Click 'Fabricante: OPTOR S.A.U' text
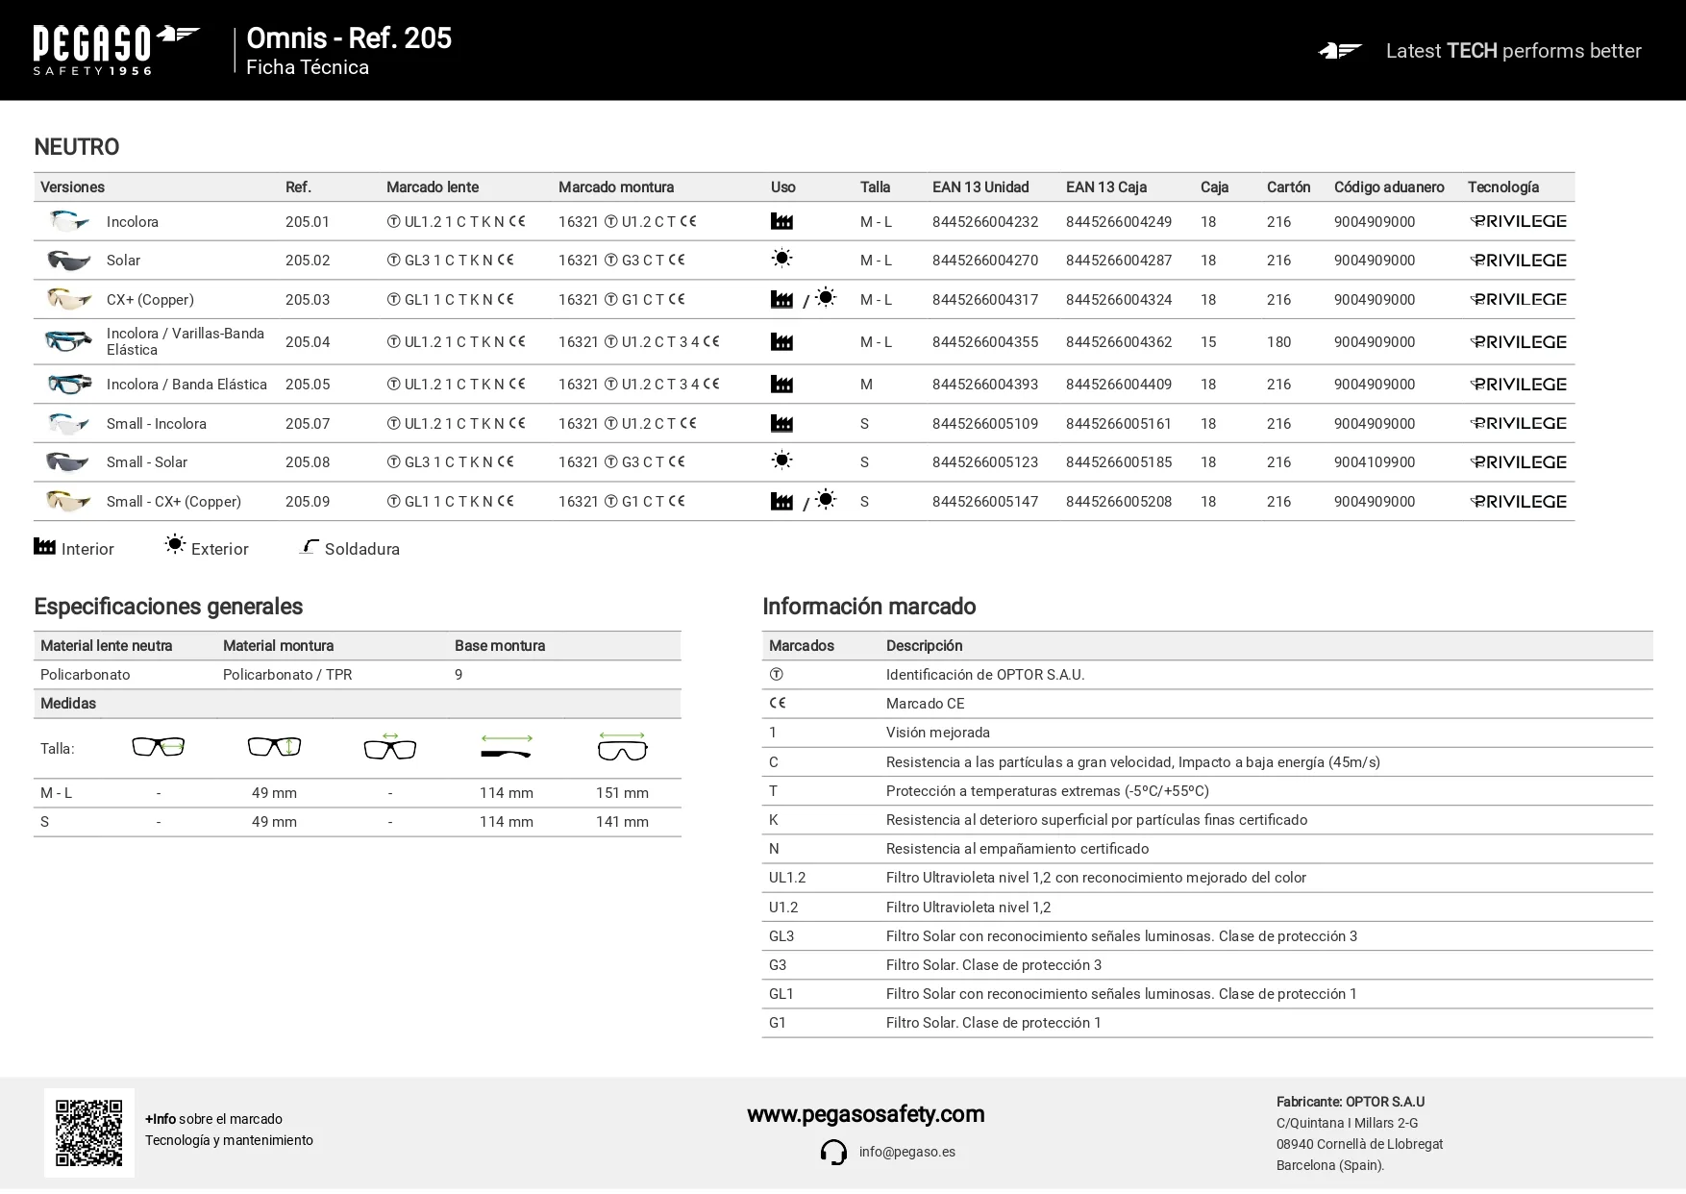Viewport: 1686px width, 1194px height. (1351, 1102)
